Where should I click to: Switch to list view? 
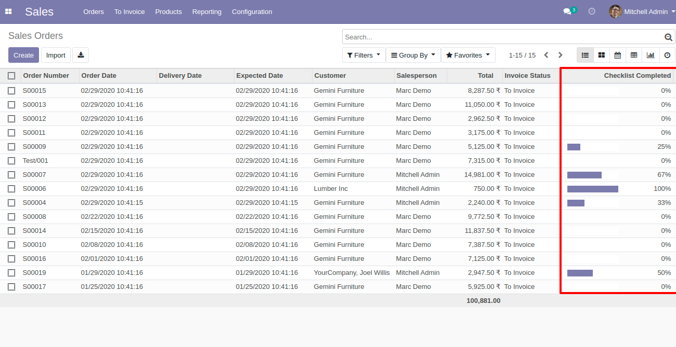pos(585,55)
